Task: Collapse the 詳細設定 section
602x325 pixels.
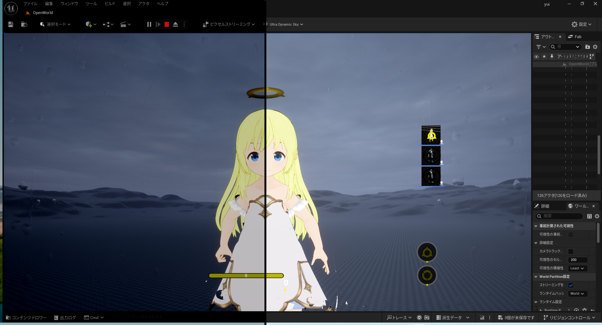Action: tap(536, 243)
